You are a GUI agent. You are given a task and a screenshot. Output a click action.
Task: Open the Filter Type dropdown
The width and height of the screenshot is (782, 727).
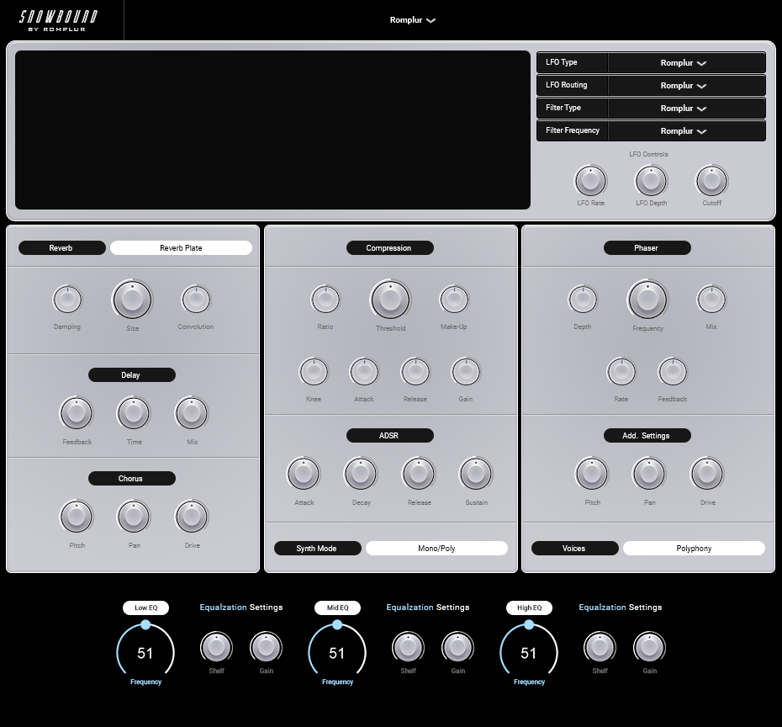click(x=686, y=109)
